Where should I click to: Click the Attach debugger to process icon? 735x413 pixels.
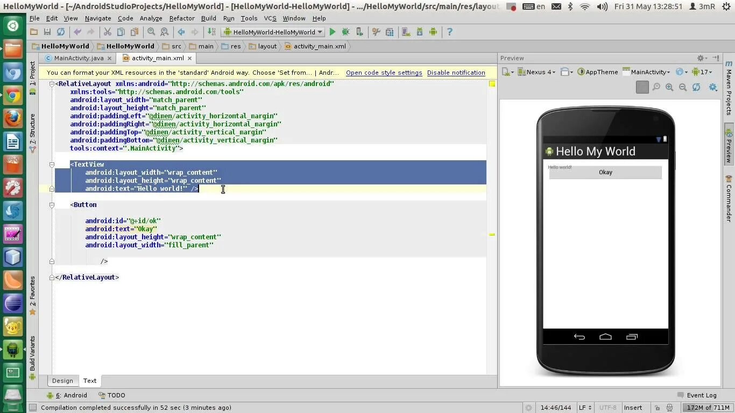point(359,32)
